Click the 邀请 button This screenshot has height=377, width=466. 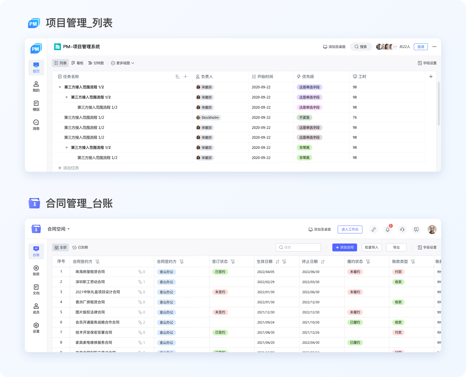point(421,47)
